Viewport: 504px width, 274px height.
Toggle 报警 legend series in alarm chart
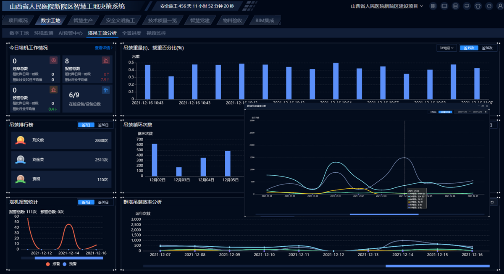(x=53, y=264)
